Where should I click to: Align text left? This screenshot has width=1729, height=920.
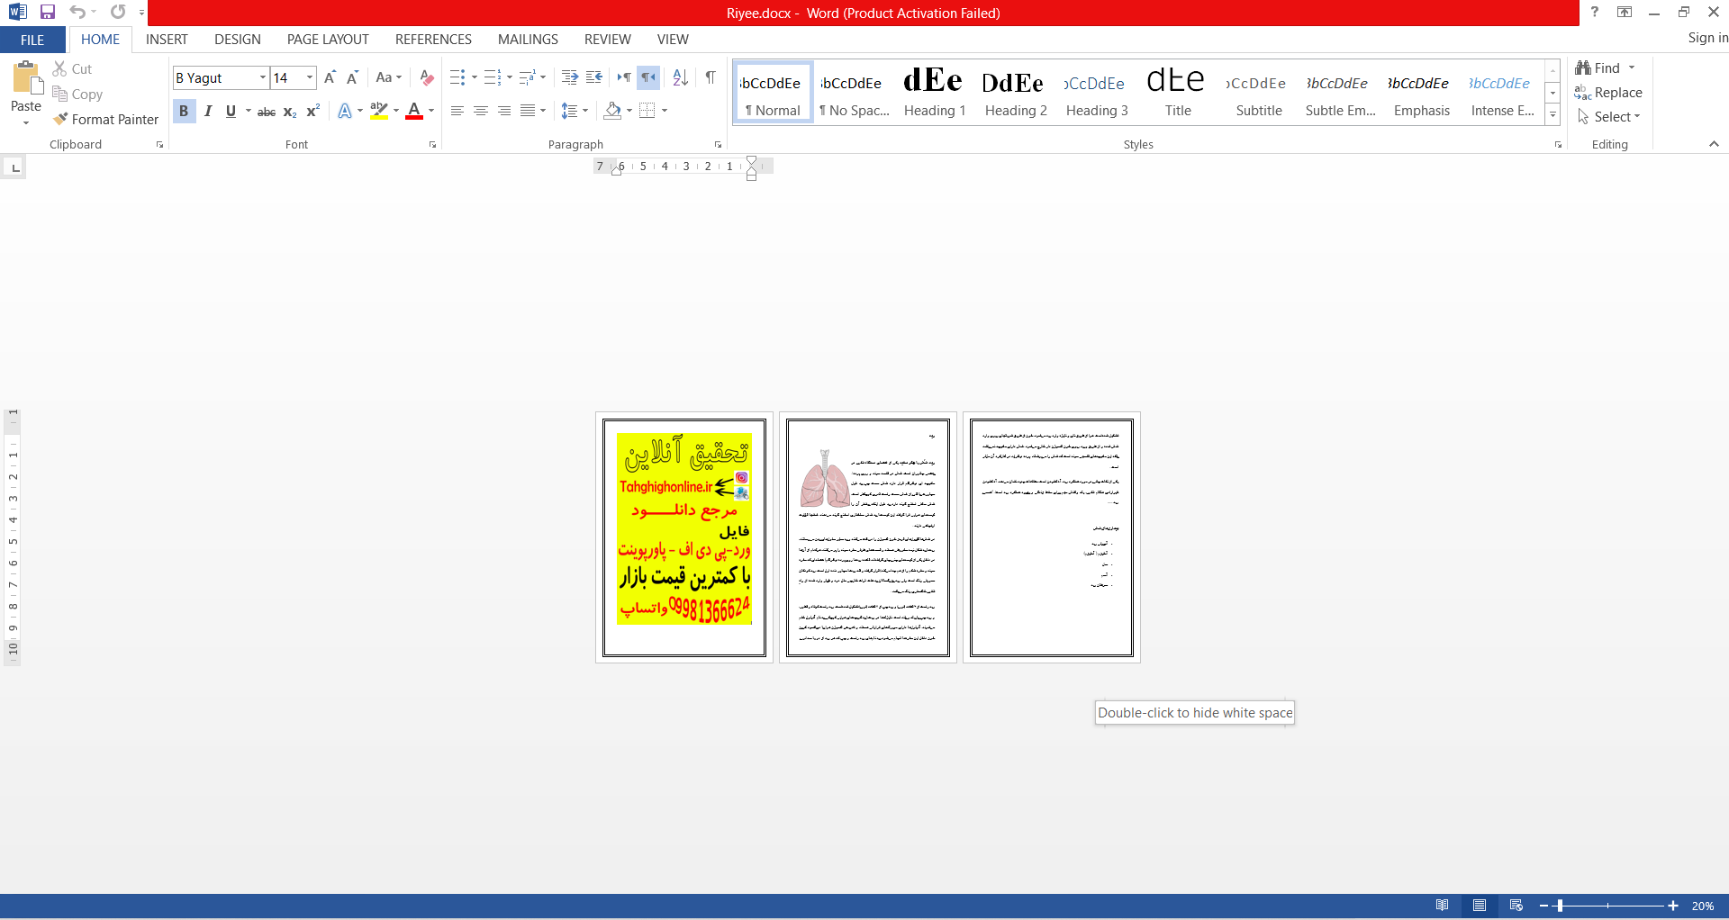(457, 111)
